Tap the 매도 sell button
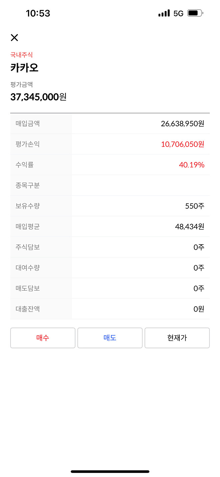This screenshot has height=477, width=220. click(x=110, y=338)
